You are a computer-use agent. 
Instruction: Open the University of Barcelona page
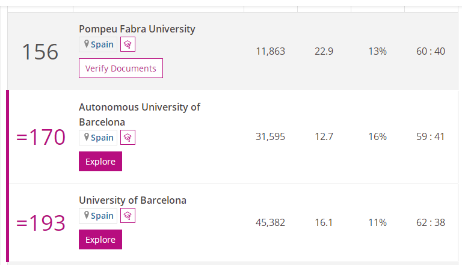[132, 200]
